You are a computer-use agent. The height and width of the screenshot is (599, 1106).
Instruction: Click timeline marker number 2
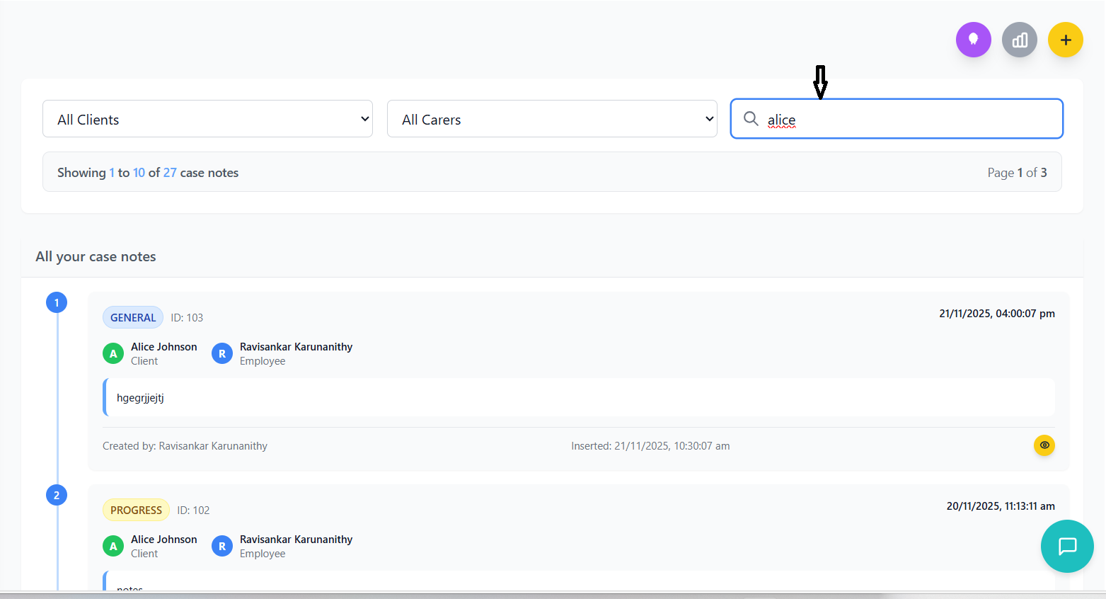click(57, 495)
